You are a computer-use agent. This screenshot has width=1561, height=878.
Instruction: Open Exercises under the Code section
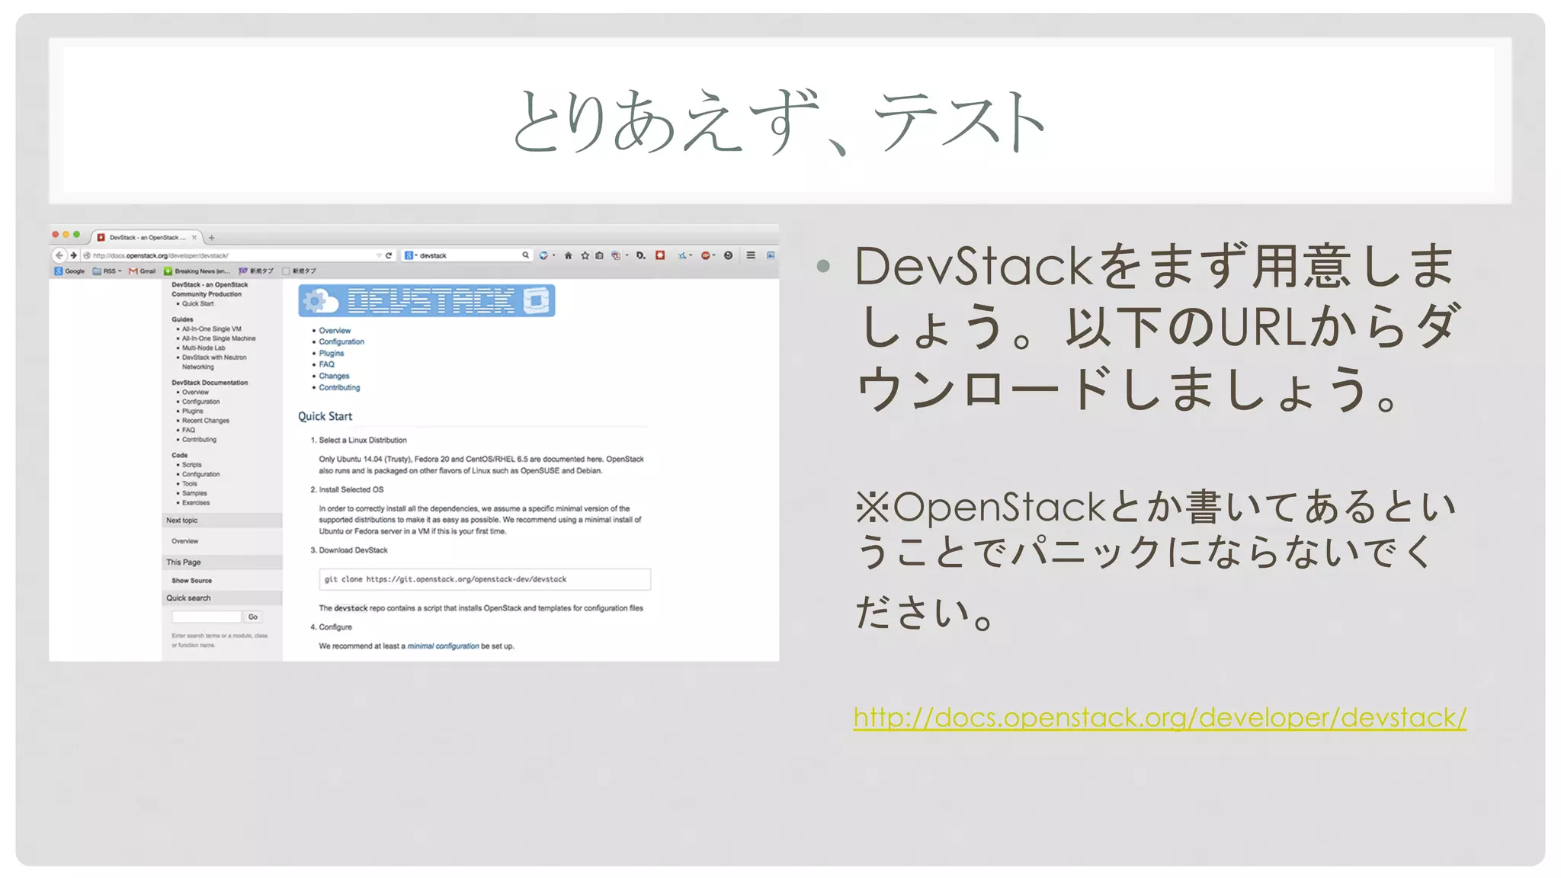(x=196, y=502)
